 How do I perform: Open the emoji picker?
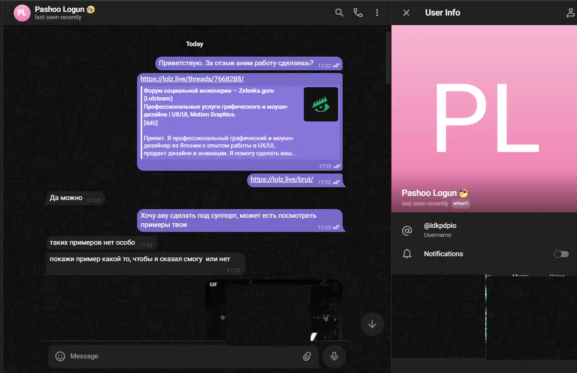click(x=60, y=356)
